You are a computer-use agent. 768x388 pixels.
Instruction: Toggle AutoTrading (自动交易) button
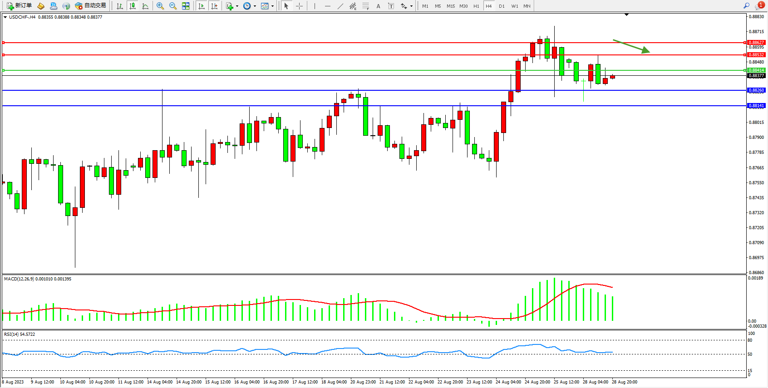coord(90,6)
